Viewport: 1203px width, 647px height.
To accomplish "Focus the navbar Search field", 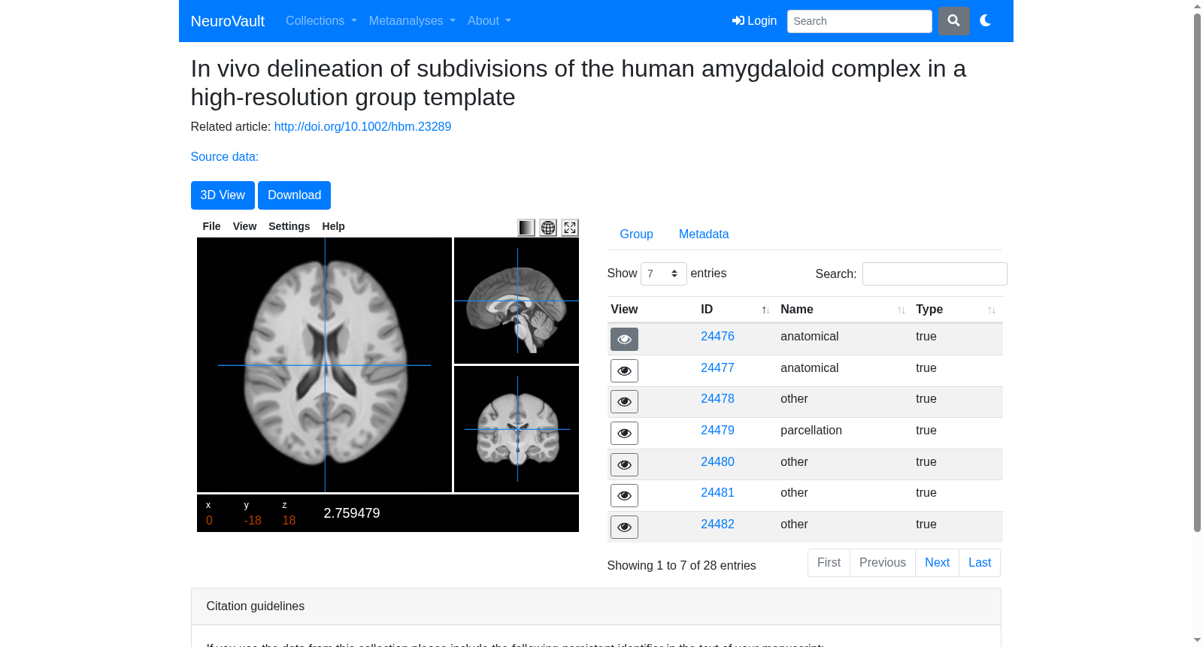I will (x=859, y=21).
